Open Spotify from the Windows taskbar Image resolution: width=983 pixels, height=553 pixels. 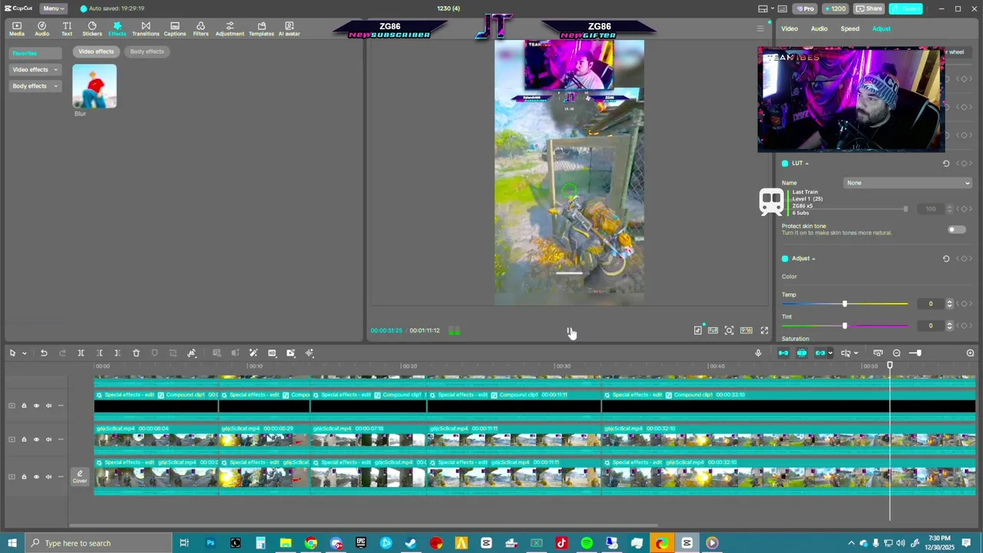coord(587,543)
